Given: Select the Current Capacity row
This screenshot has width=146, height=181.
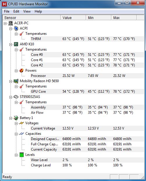Looking at the screenshot, I should click(x=87, y=149).
